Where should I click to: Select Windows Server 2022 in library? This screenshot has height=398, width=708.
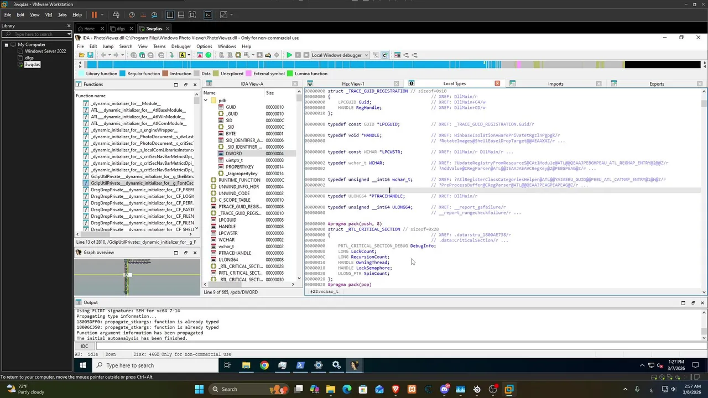45,51
